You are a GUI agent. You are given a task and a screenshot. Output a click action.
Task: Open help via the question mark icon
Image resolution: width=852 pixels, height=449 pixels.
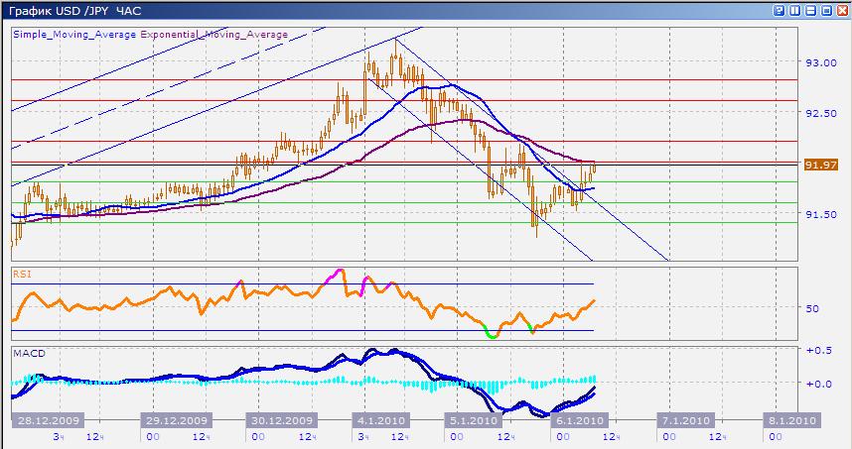pos(780,10)
